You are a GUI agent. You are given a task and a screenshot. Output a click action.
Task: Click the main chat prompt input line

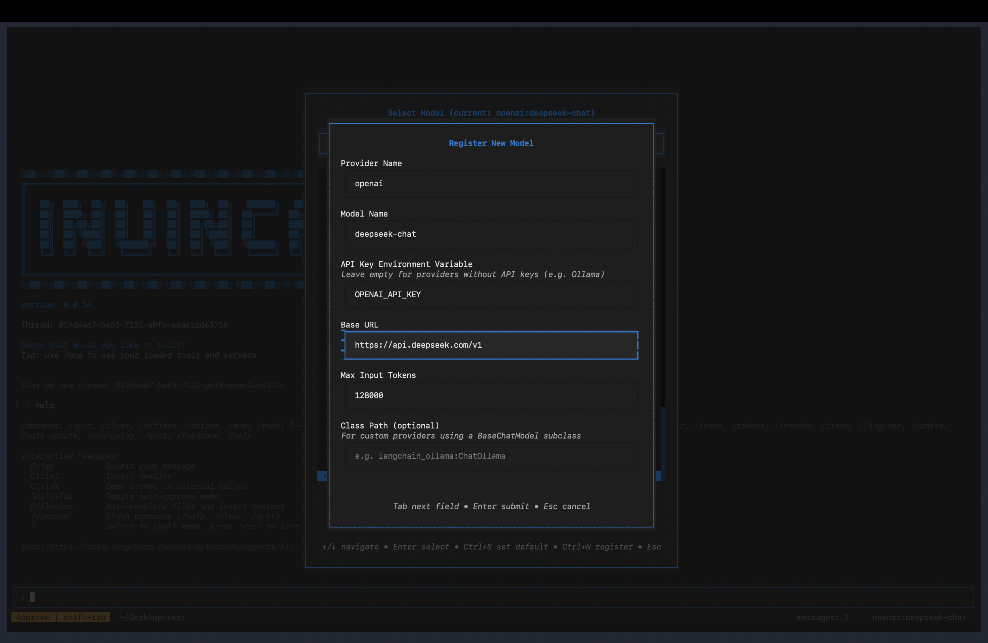coord(493,597)
